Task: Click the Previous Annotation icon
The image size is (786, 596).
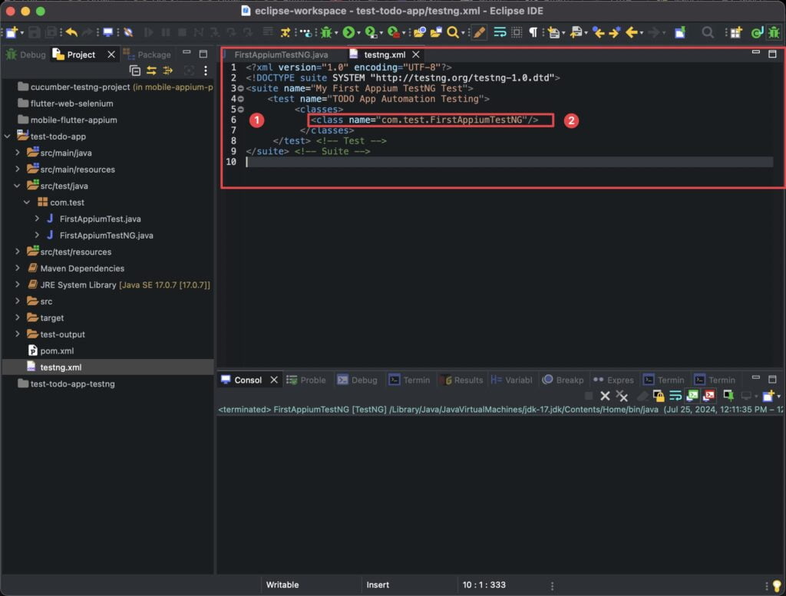Action: click(576, 32)
